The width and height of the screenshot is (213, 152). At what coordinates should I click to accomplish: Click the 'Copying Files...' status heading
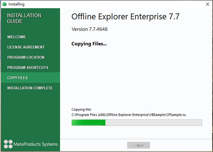click(x=89, y=44)
